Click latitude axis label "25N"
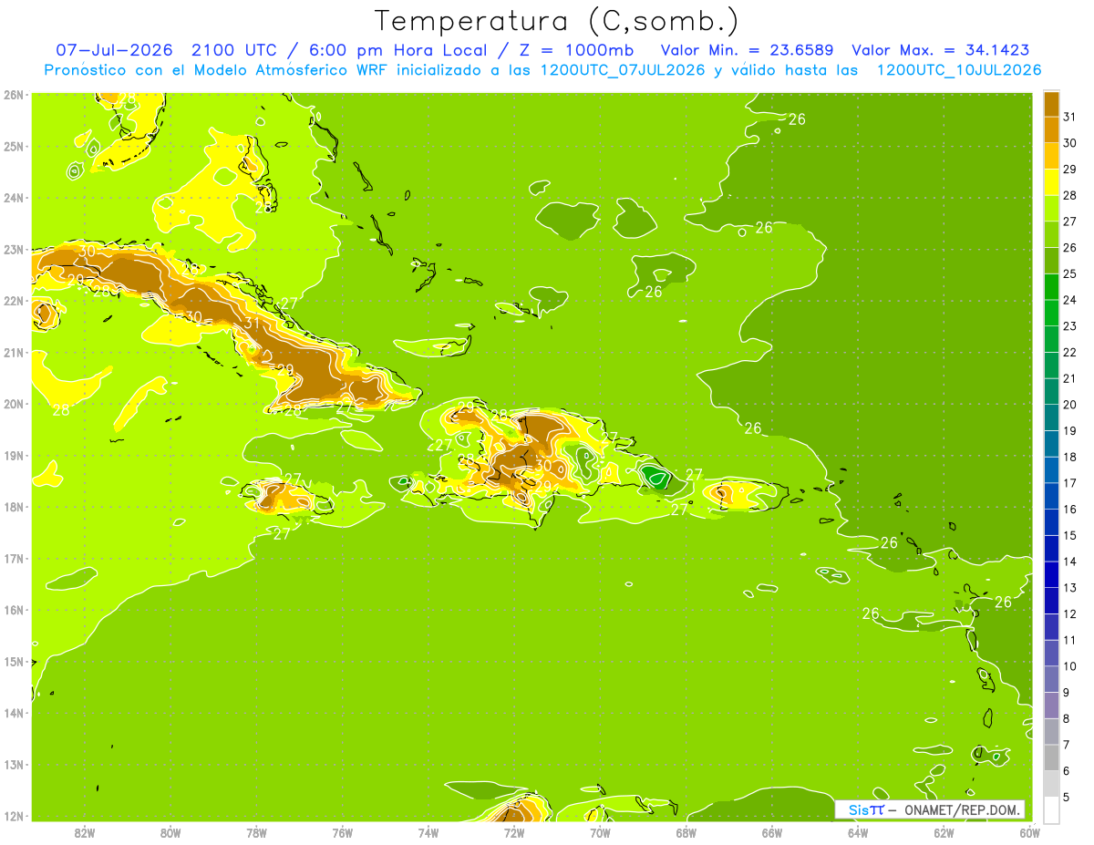The height and width of the screenshot is (845, 1094). (14, 146)
